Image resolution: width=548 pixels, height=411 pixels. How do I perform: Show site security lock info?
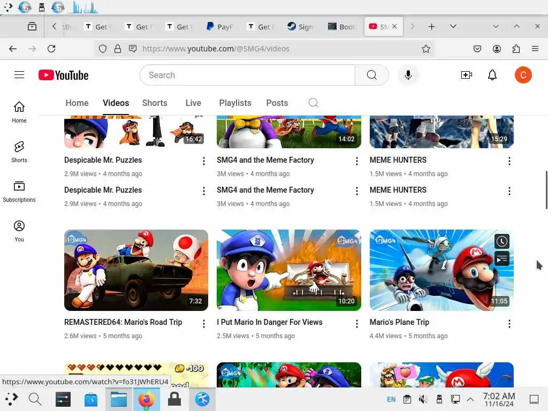pos(118,49)
